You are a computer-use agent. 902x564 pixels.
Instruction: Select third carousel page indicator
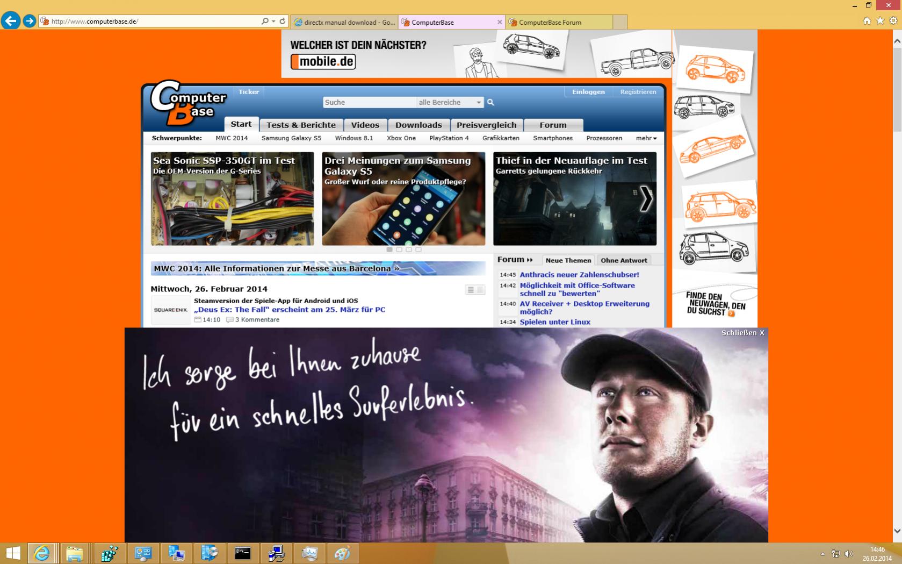(409, 249)
